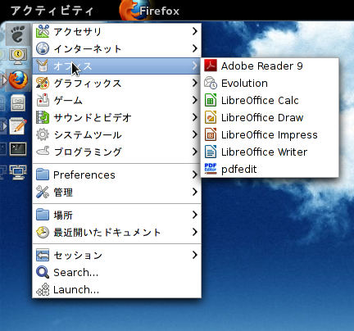Image resolution: width=354 pixels, height=331 pixels.
Task: Launch LibreOffice Calc
Action: pos(270,100)
